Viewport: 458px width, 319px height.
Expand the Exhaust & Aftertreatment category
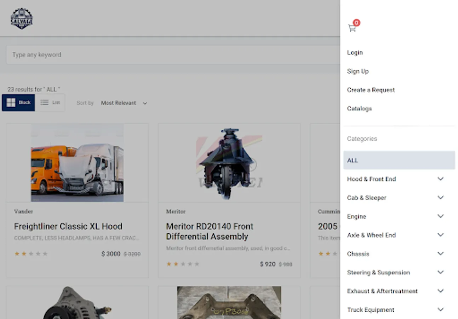click(440, 291)
